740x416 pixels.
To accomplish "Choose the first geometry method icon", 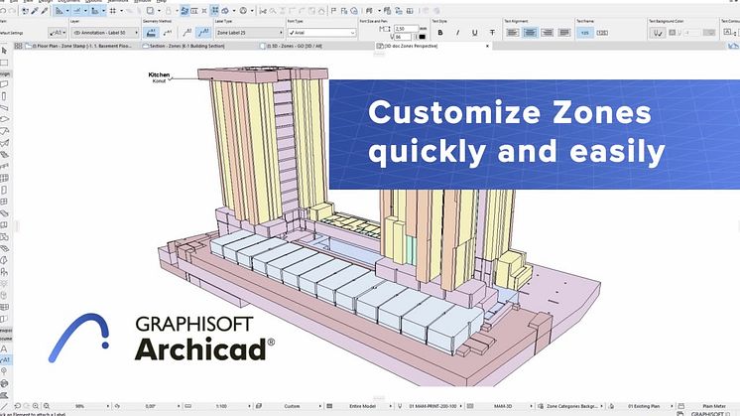I will tap(151, 33).
